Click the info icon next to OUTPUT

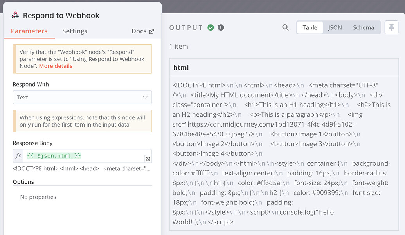(220, 27)
